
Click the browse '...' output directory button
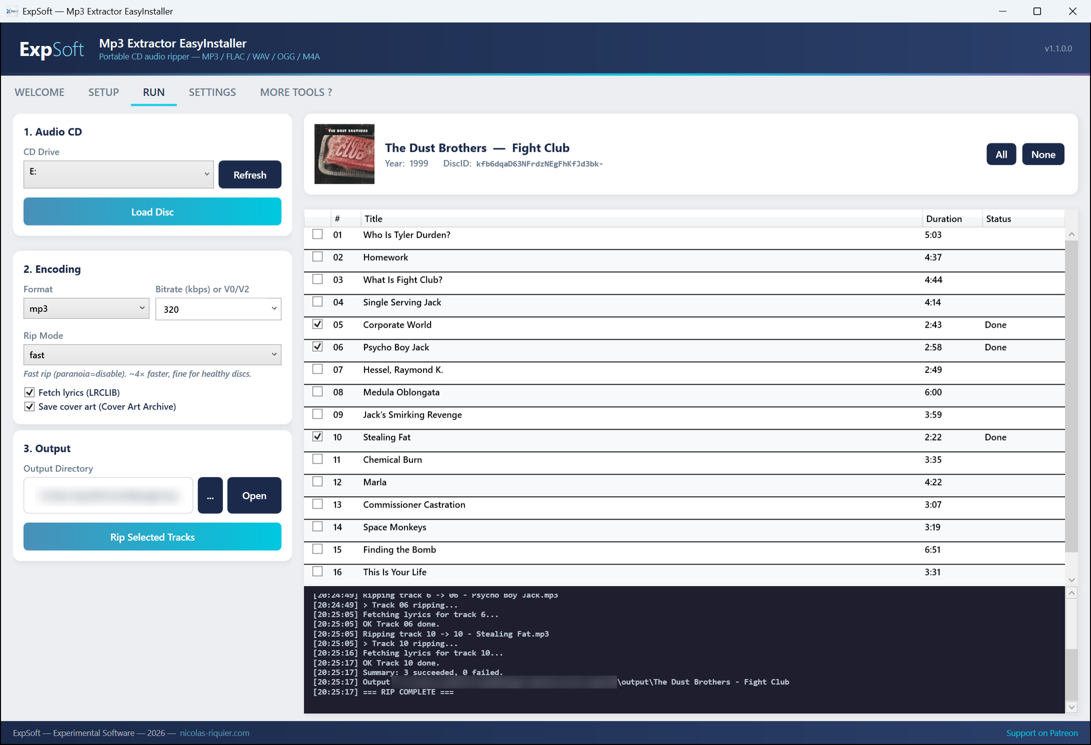coord(210,495)
